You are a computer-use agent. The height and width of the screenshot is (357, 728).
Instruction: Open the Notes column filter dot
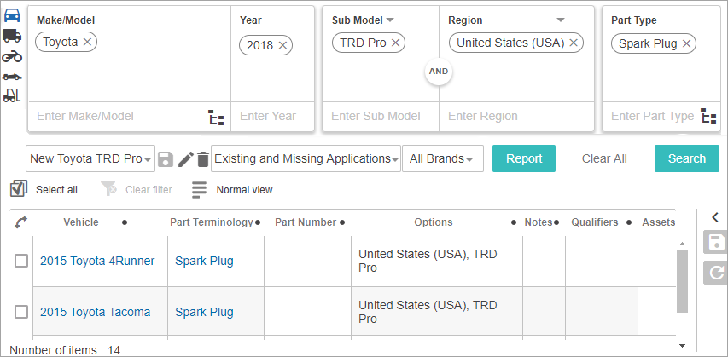click(556, 222)
